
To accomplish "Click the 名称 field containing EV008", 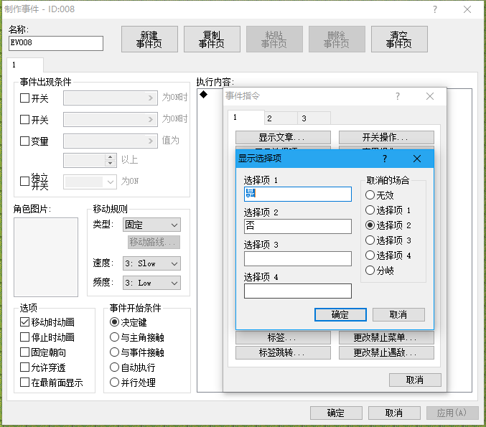I will pos(56,43).
